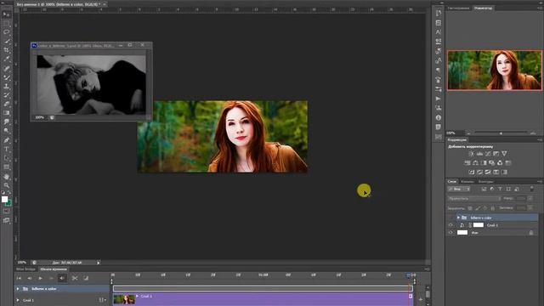The width and height of the screenshot is (544, 306).
Task: Select the Dodge tool
Action: click(6, 131)
